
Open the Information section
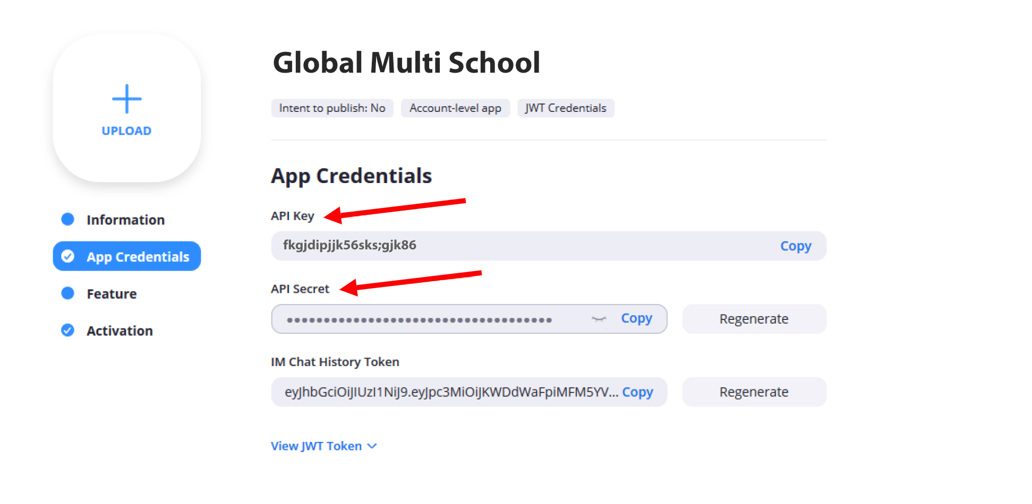click(x=126, y=220)
